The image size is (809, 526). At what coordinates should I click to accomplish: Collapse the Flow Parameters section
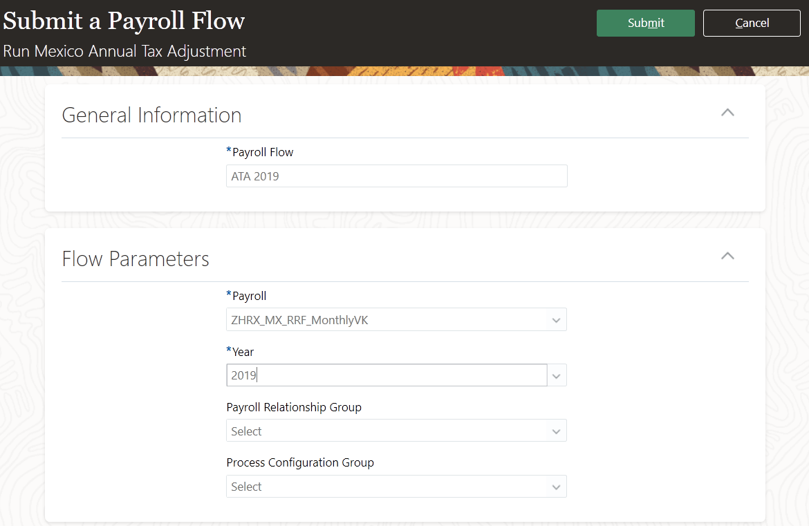pos(727,256)
